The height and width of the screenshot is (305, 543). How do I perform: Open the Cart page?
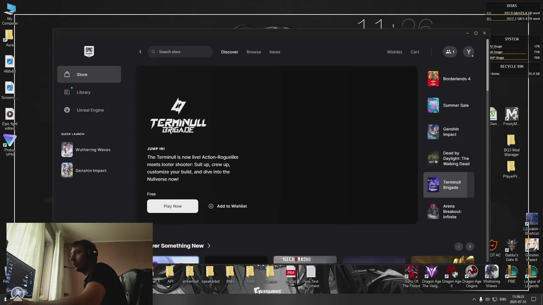click(x=415, y=52)
